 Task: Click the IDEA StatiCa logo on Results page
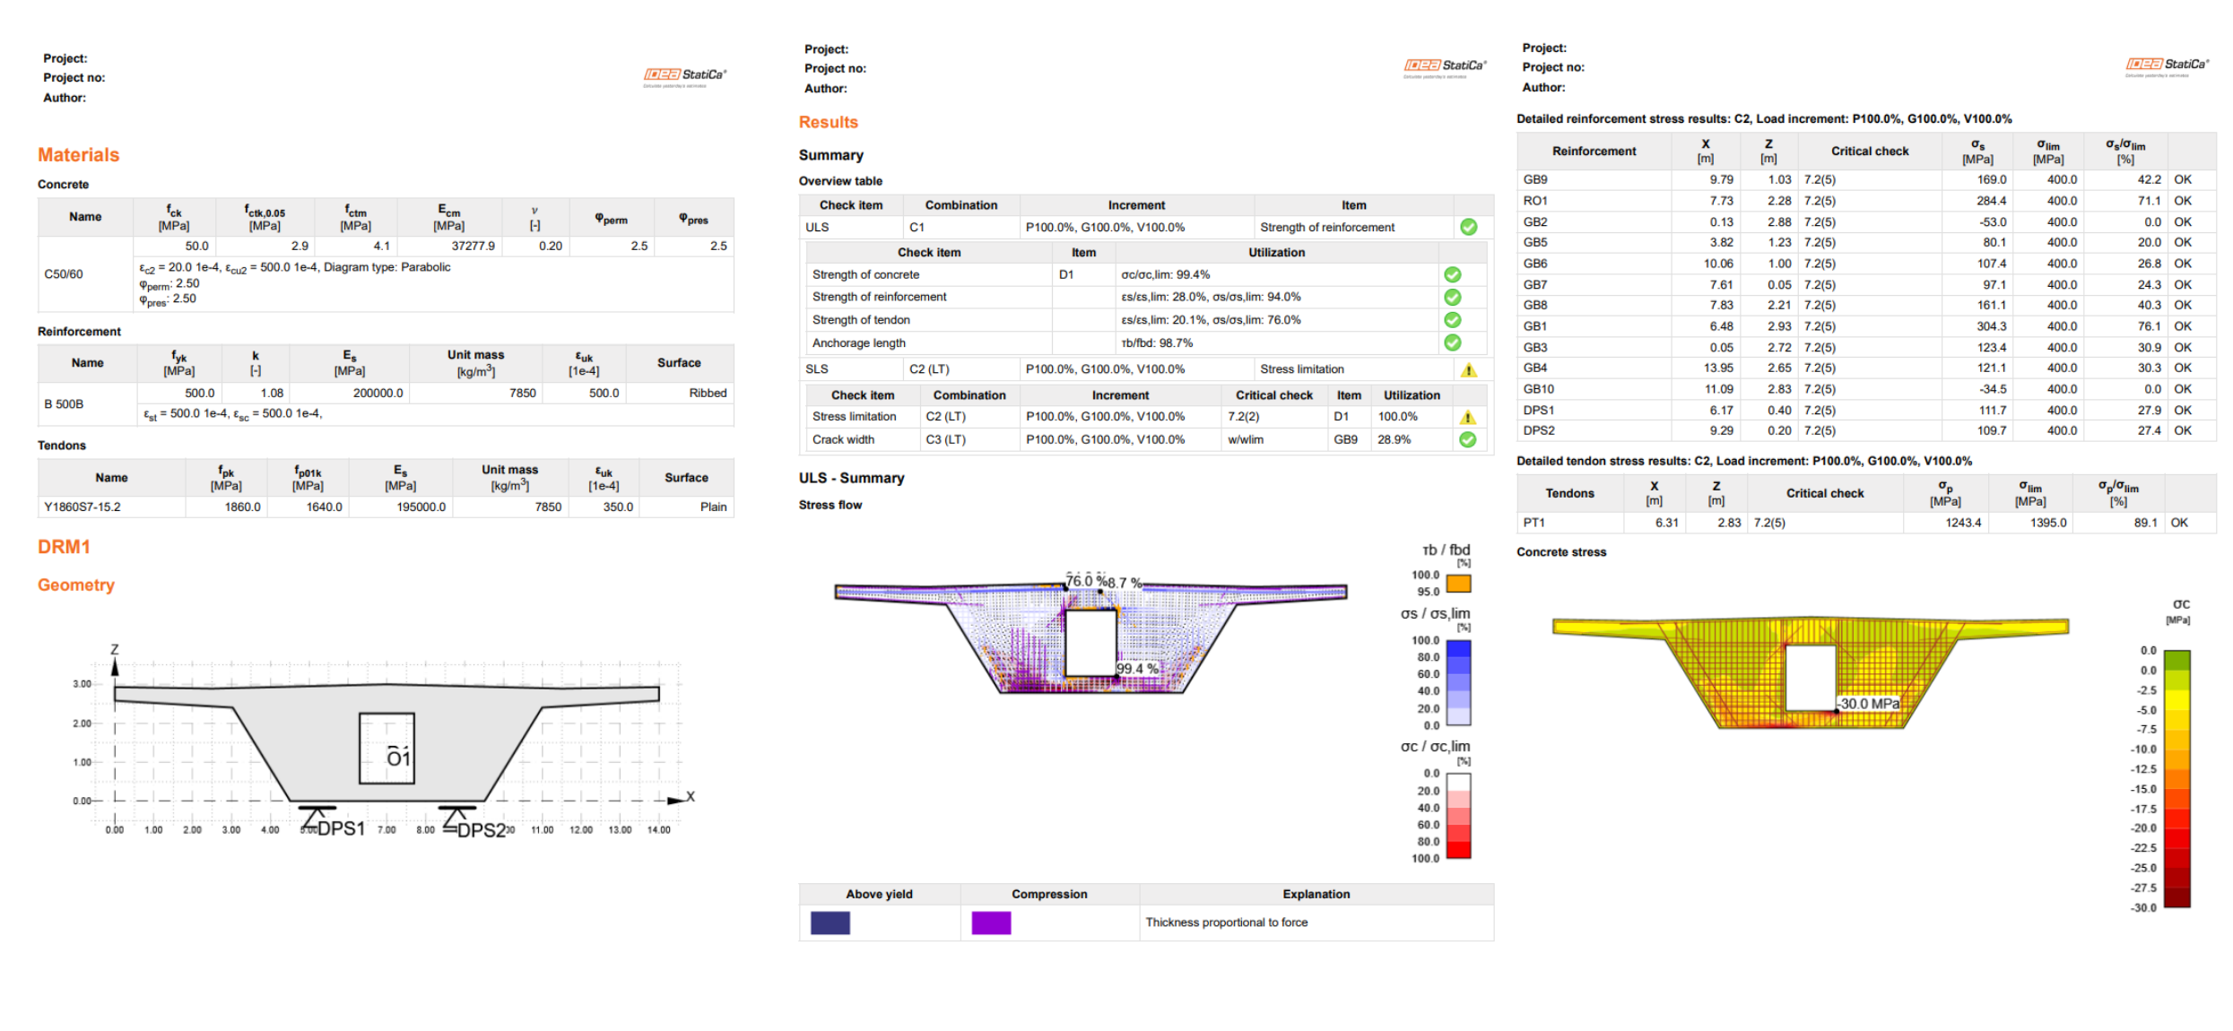point(1445,66)
